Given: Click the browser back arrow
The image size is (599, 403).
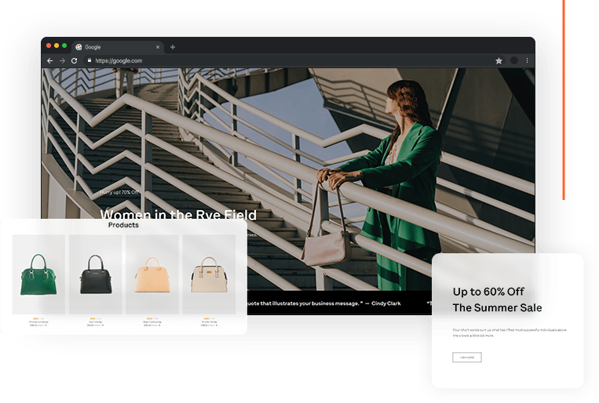Looking at the screenshot, I should [50, 60].
